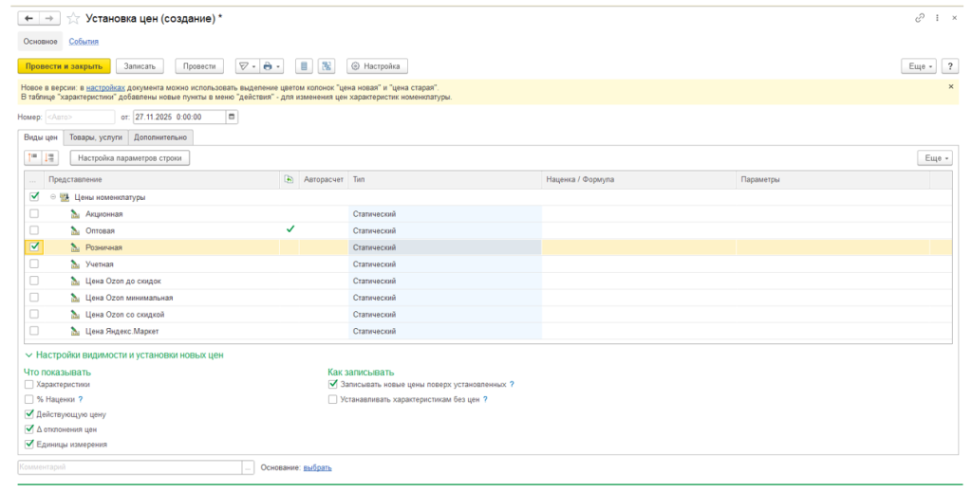Switch to the Дополнительно tab
Screen dimensions: 972x492
pyautogui.click(x=159, y=137)
